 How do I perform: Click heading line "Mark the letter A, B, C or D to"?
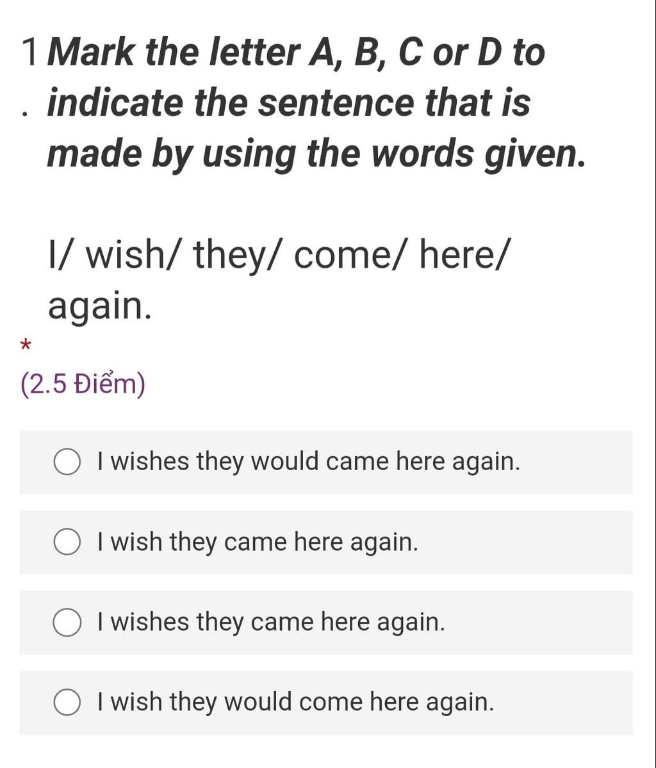click(x=296, y=53)
